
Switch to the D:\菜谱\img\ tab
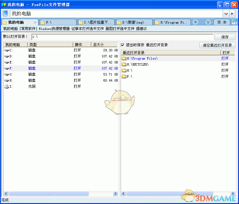134,22
